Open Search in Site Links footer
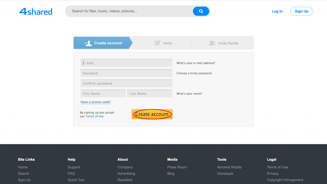This screenshot has height=184, width=327. click(23, 173)
